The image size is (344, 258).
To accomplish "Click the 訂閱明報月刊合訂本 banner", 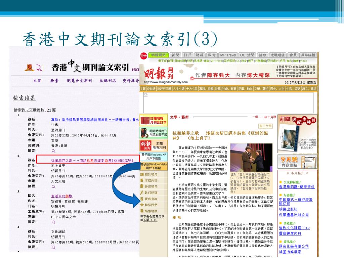I will [154, 121].
